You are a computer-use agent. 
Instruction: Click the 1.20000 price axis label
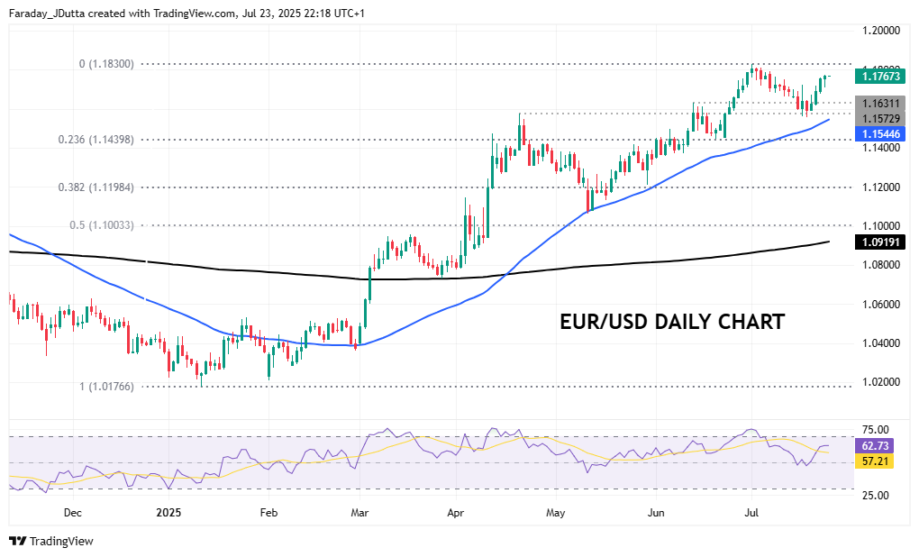882,30
